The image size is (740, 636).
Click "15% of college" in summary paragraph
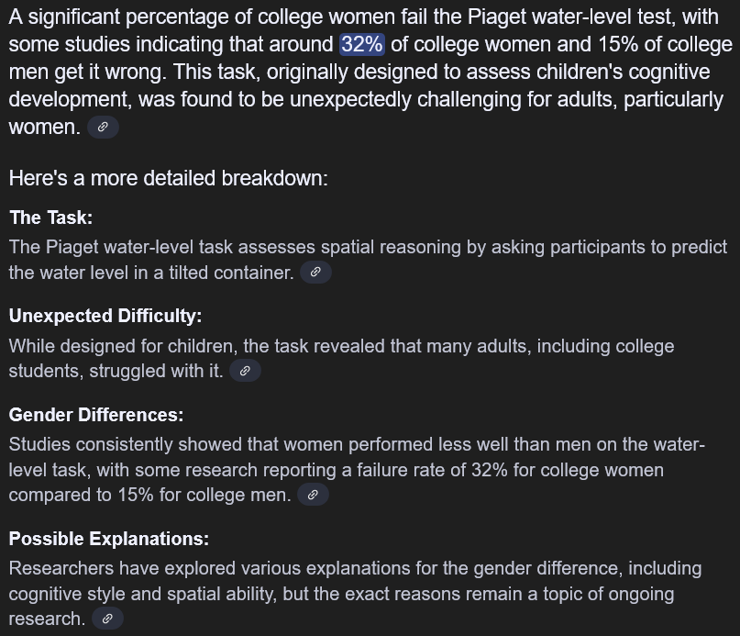(x=665, y=44)
